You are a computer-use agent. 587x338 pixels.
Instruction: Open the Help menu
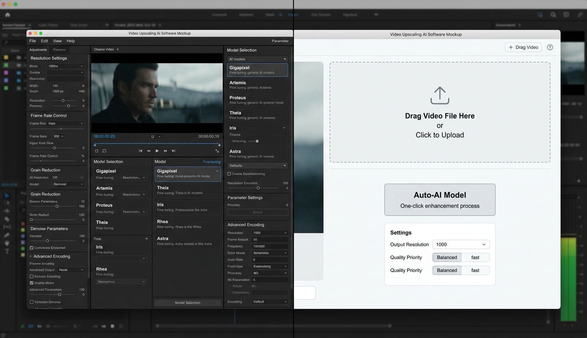click(71, 41)
